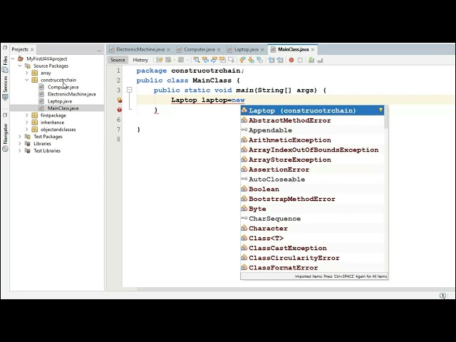The image size is (456, 342).
Task: Jump to Previous Bookmark icon
Action: pos(242,60)
